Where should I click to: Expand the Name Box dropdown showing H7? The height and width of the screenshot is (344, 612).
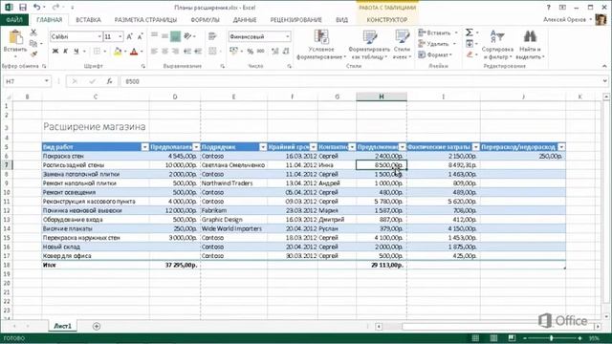[47, 81]
